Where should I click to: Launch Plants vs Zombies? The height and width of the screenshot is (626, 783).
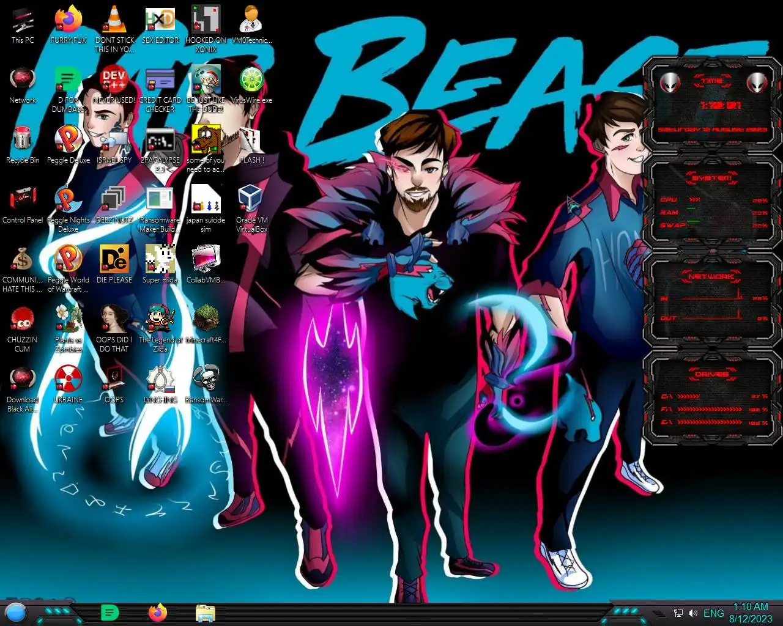(69, 329)
